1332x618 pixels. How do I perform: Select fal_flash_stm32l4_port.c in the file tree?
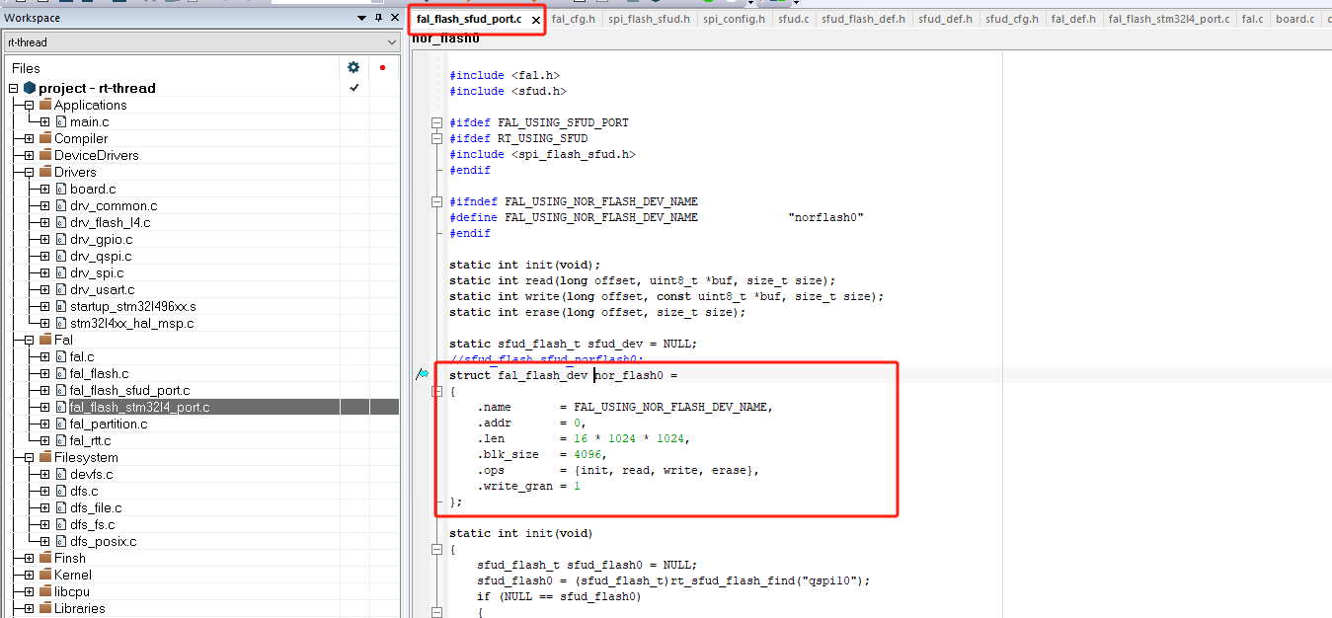tap(139, 407)
